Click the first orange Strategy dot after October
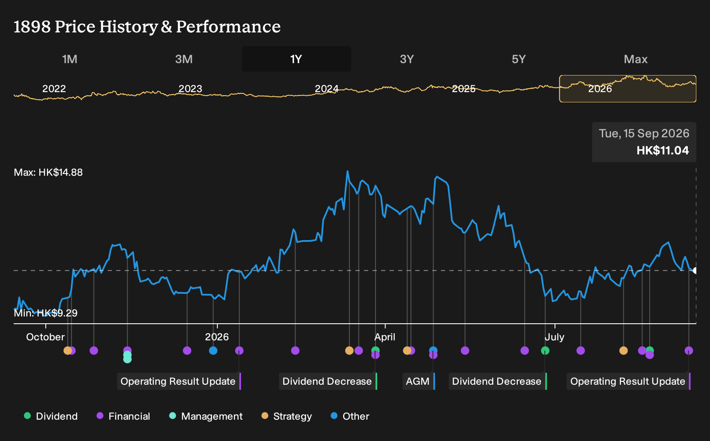 point(67,351)
